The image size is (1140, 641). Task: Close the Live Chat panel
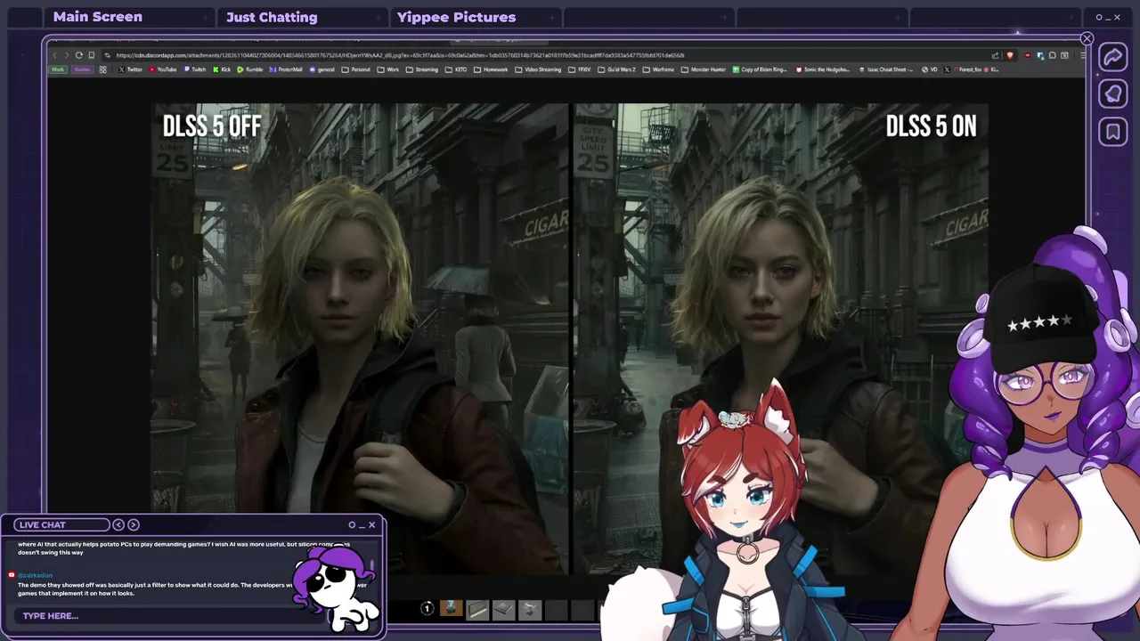371,524
